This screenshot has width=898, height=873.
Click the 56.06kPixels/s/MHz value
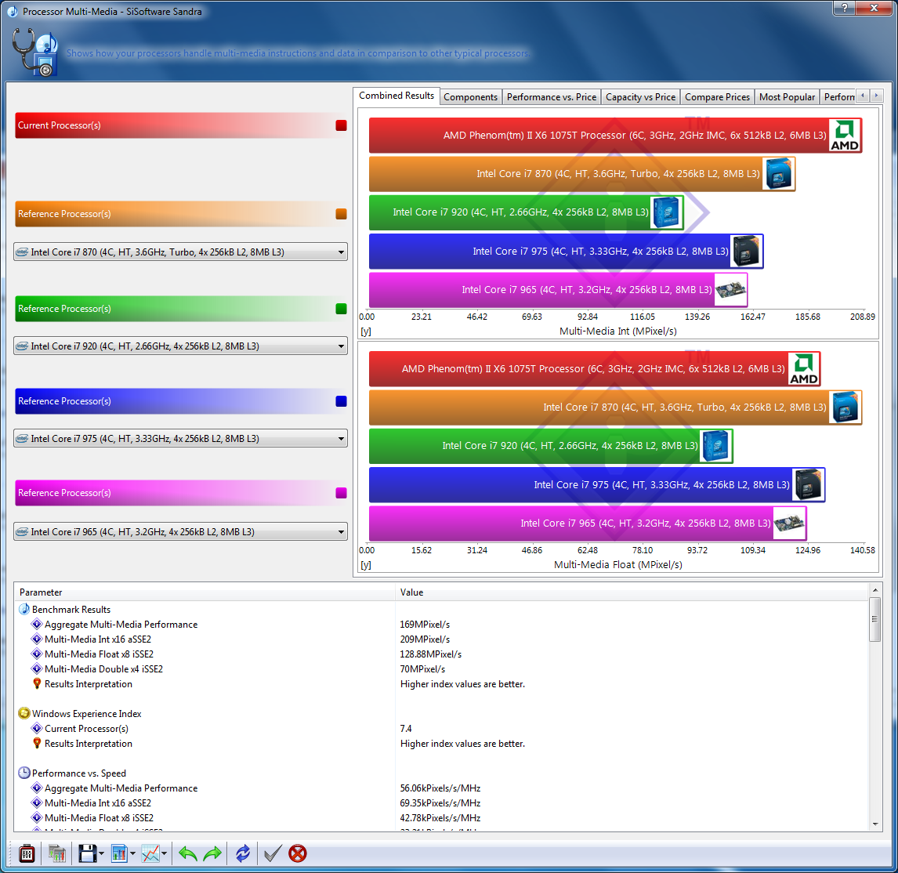(440, 788)
